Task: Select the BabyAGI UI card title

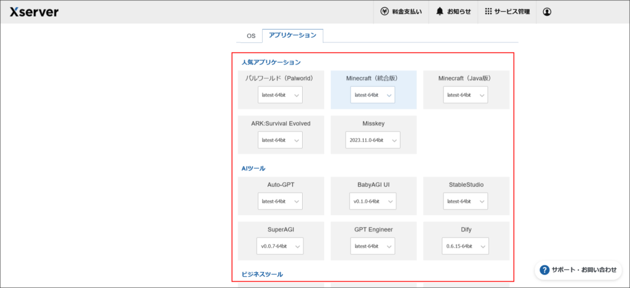Action: pos(373,185)
